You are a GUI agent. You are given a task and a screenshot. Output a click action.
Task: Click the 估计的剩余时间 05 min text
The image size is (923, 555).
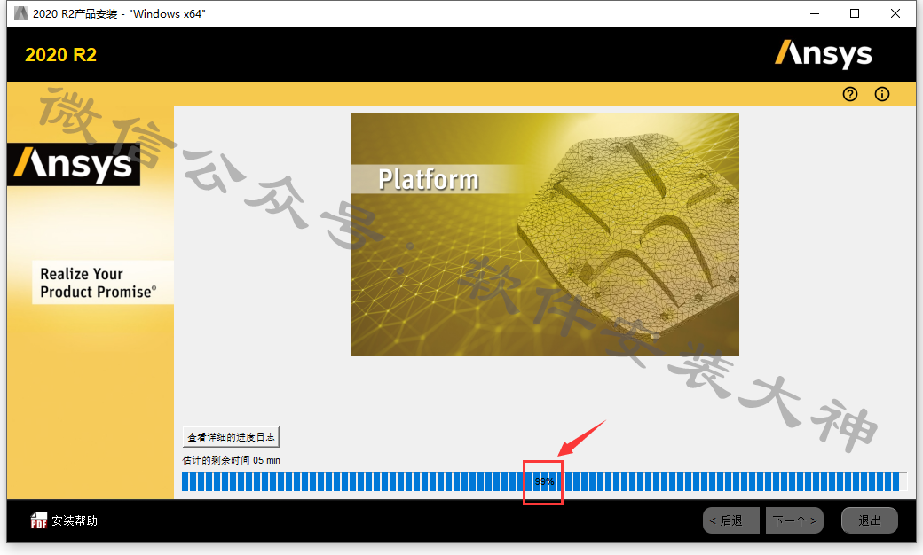pyautogui.click(x=232, y=460)
